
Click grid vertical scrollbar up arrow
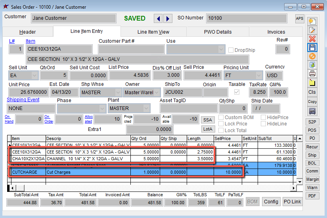pos(300,138)
